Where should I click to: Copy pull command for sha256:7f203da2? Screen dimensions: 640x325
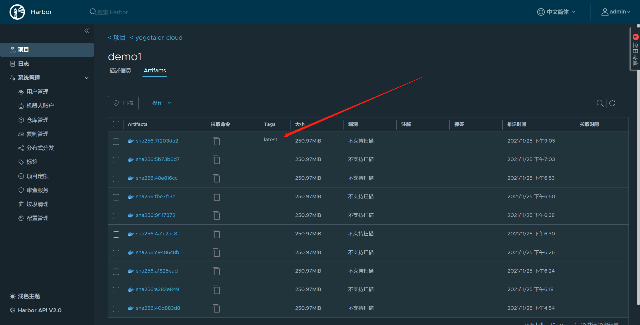(216, 141)
